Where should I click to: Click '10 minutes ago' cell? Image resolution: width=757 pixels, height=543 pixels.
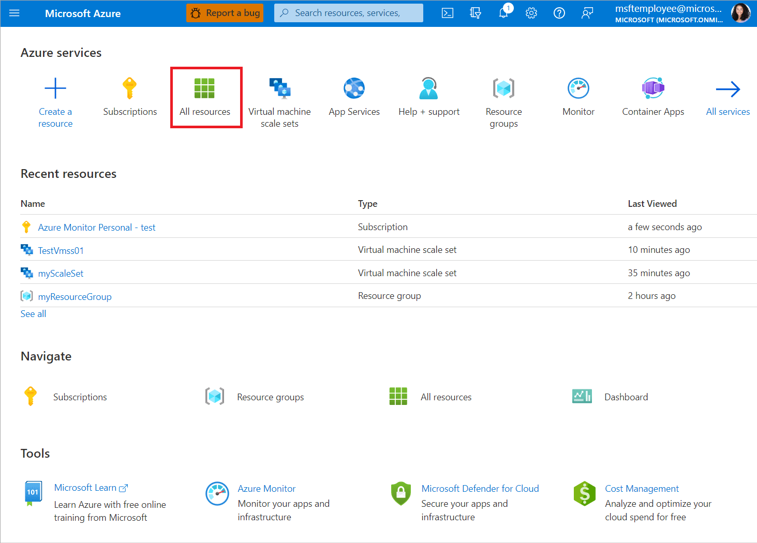(x=659, y=250)
